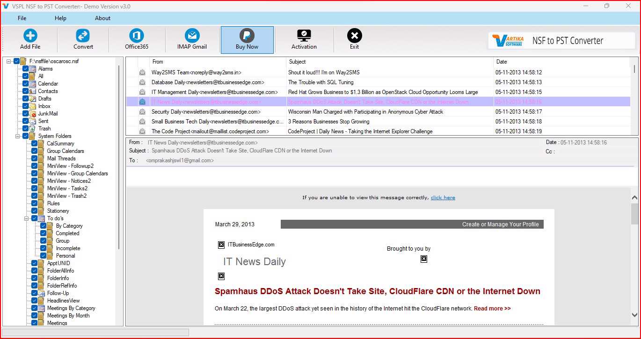Click the envelope icon on the Small Business Tech Daily row
The width and height of the screenshot is (641, 339).
pyautogui.click(x=142, y=122)
